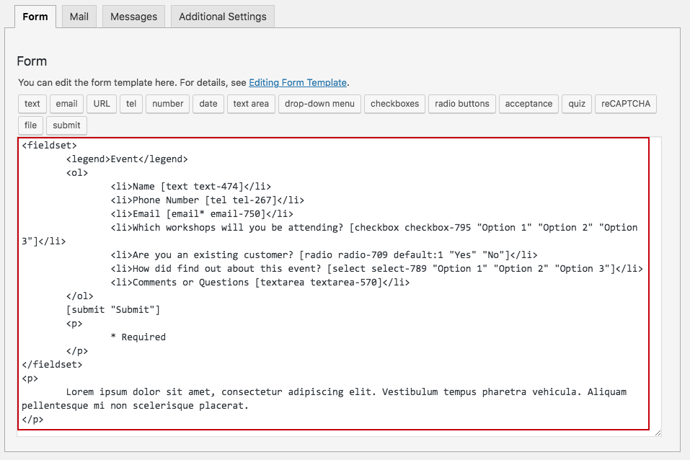Insert a file upload tag

30,125
